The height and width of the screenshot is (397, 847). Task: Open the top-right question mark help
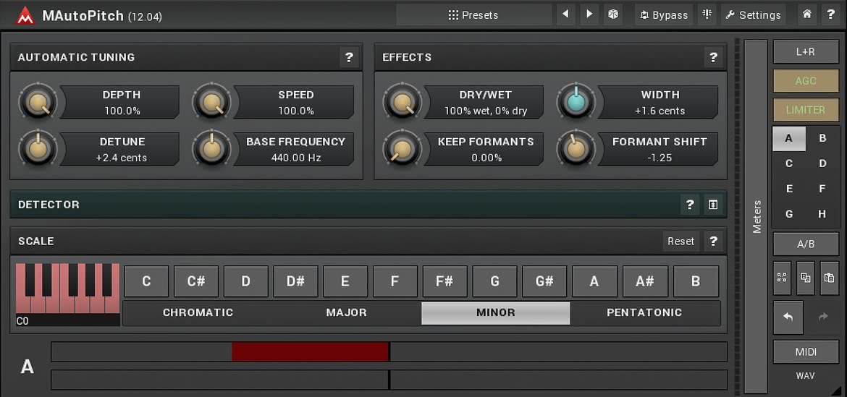tap(831, 14)
